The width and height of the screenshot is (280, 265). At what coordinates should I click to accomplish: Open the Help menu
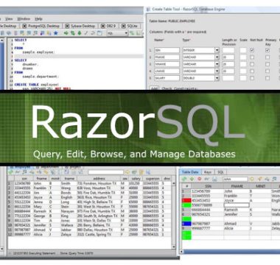pyautogui.click(x=38, y=19)
